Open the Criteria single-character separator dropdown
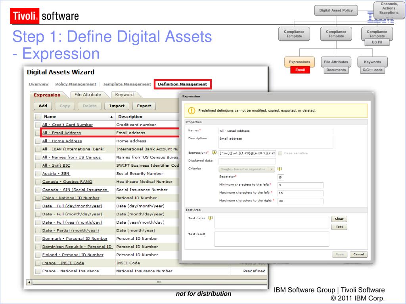 247,169
